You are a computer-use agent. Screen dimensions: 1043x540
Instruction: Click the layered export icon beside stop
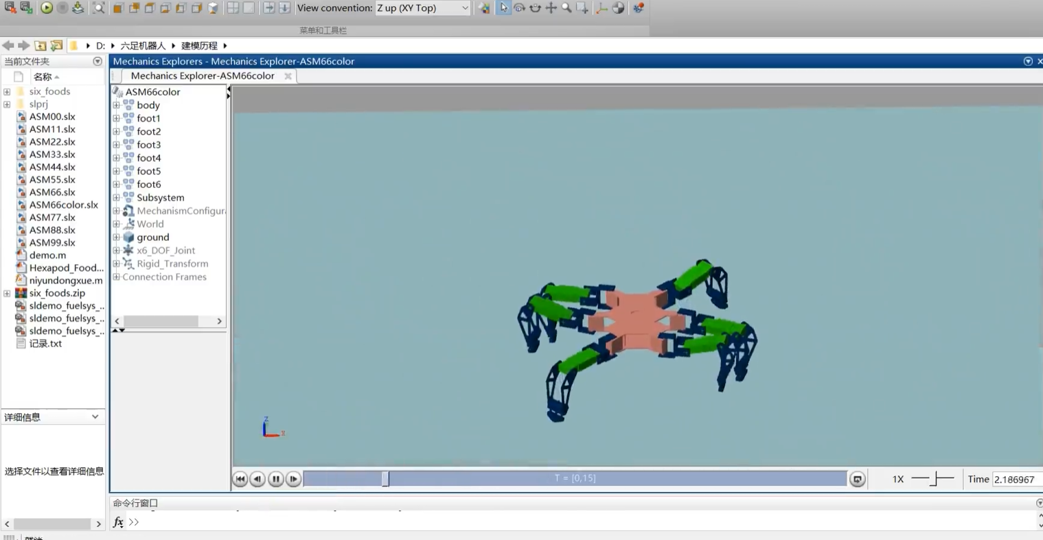78,8
